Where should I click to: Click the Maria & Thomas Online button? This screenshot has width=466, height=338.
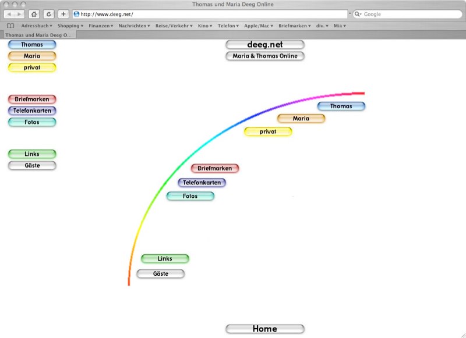[265, 56]
